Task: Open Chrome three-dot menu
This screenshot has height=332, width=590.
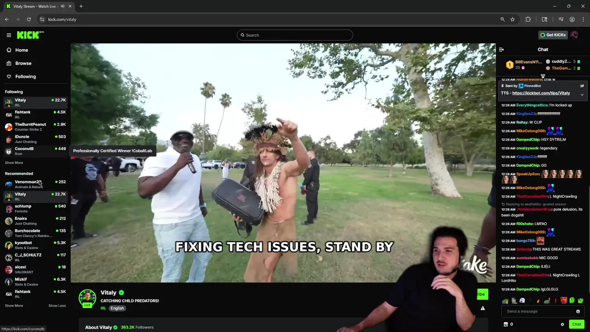Action: pos(584,19)
